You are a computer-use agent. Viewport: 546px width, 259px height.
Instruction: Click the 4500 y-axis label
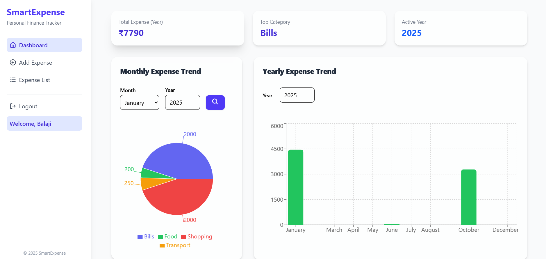point(277,149)
